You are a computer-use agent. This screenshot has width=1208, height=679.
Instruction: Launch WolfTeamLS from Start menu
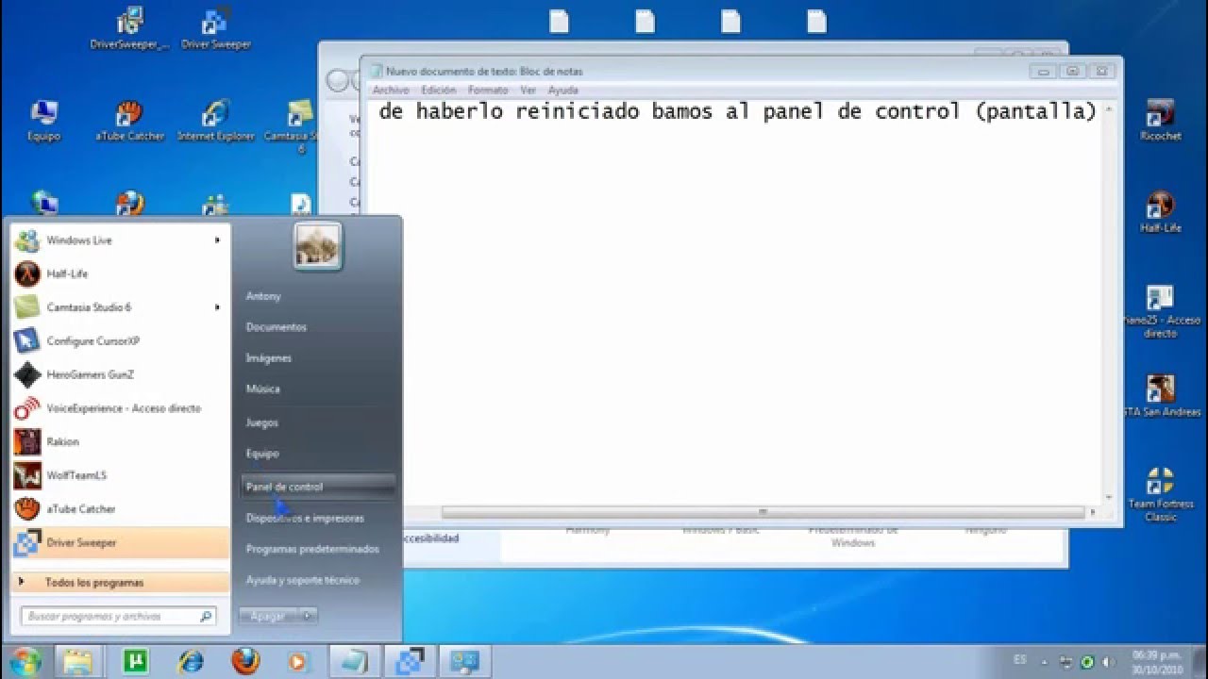click(121, 475)
